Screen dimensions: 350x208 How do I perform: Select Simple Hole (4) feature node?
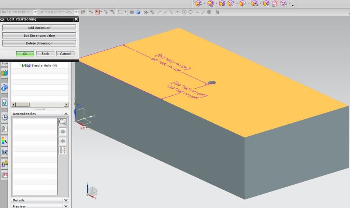click(x=44, y=66)
